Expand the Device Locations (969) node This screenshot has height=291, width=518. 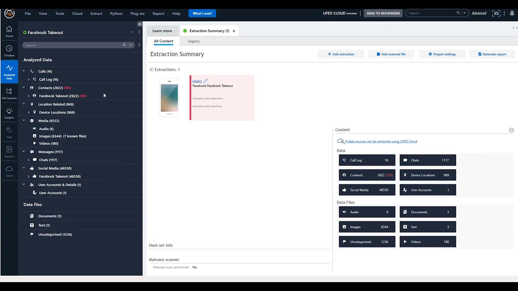(28, 112)
